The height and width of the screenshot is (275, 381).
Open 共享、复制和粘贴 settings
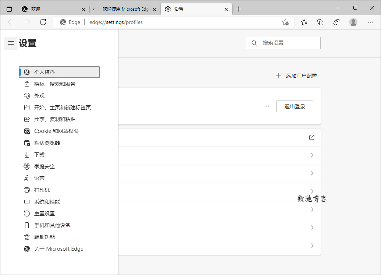tap(59, 119)
